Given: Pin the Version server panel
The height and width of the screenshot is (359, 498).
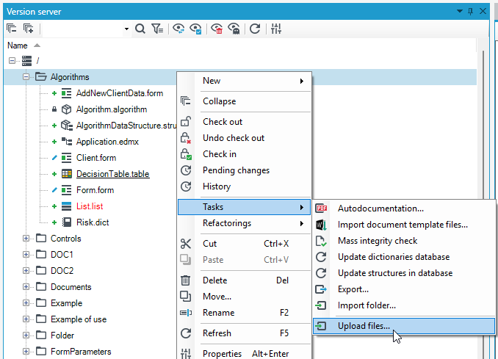Looking at the screenshot, I should coord(471,12).
